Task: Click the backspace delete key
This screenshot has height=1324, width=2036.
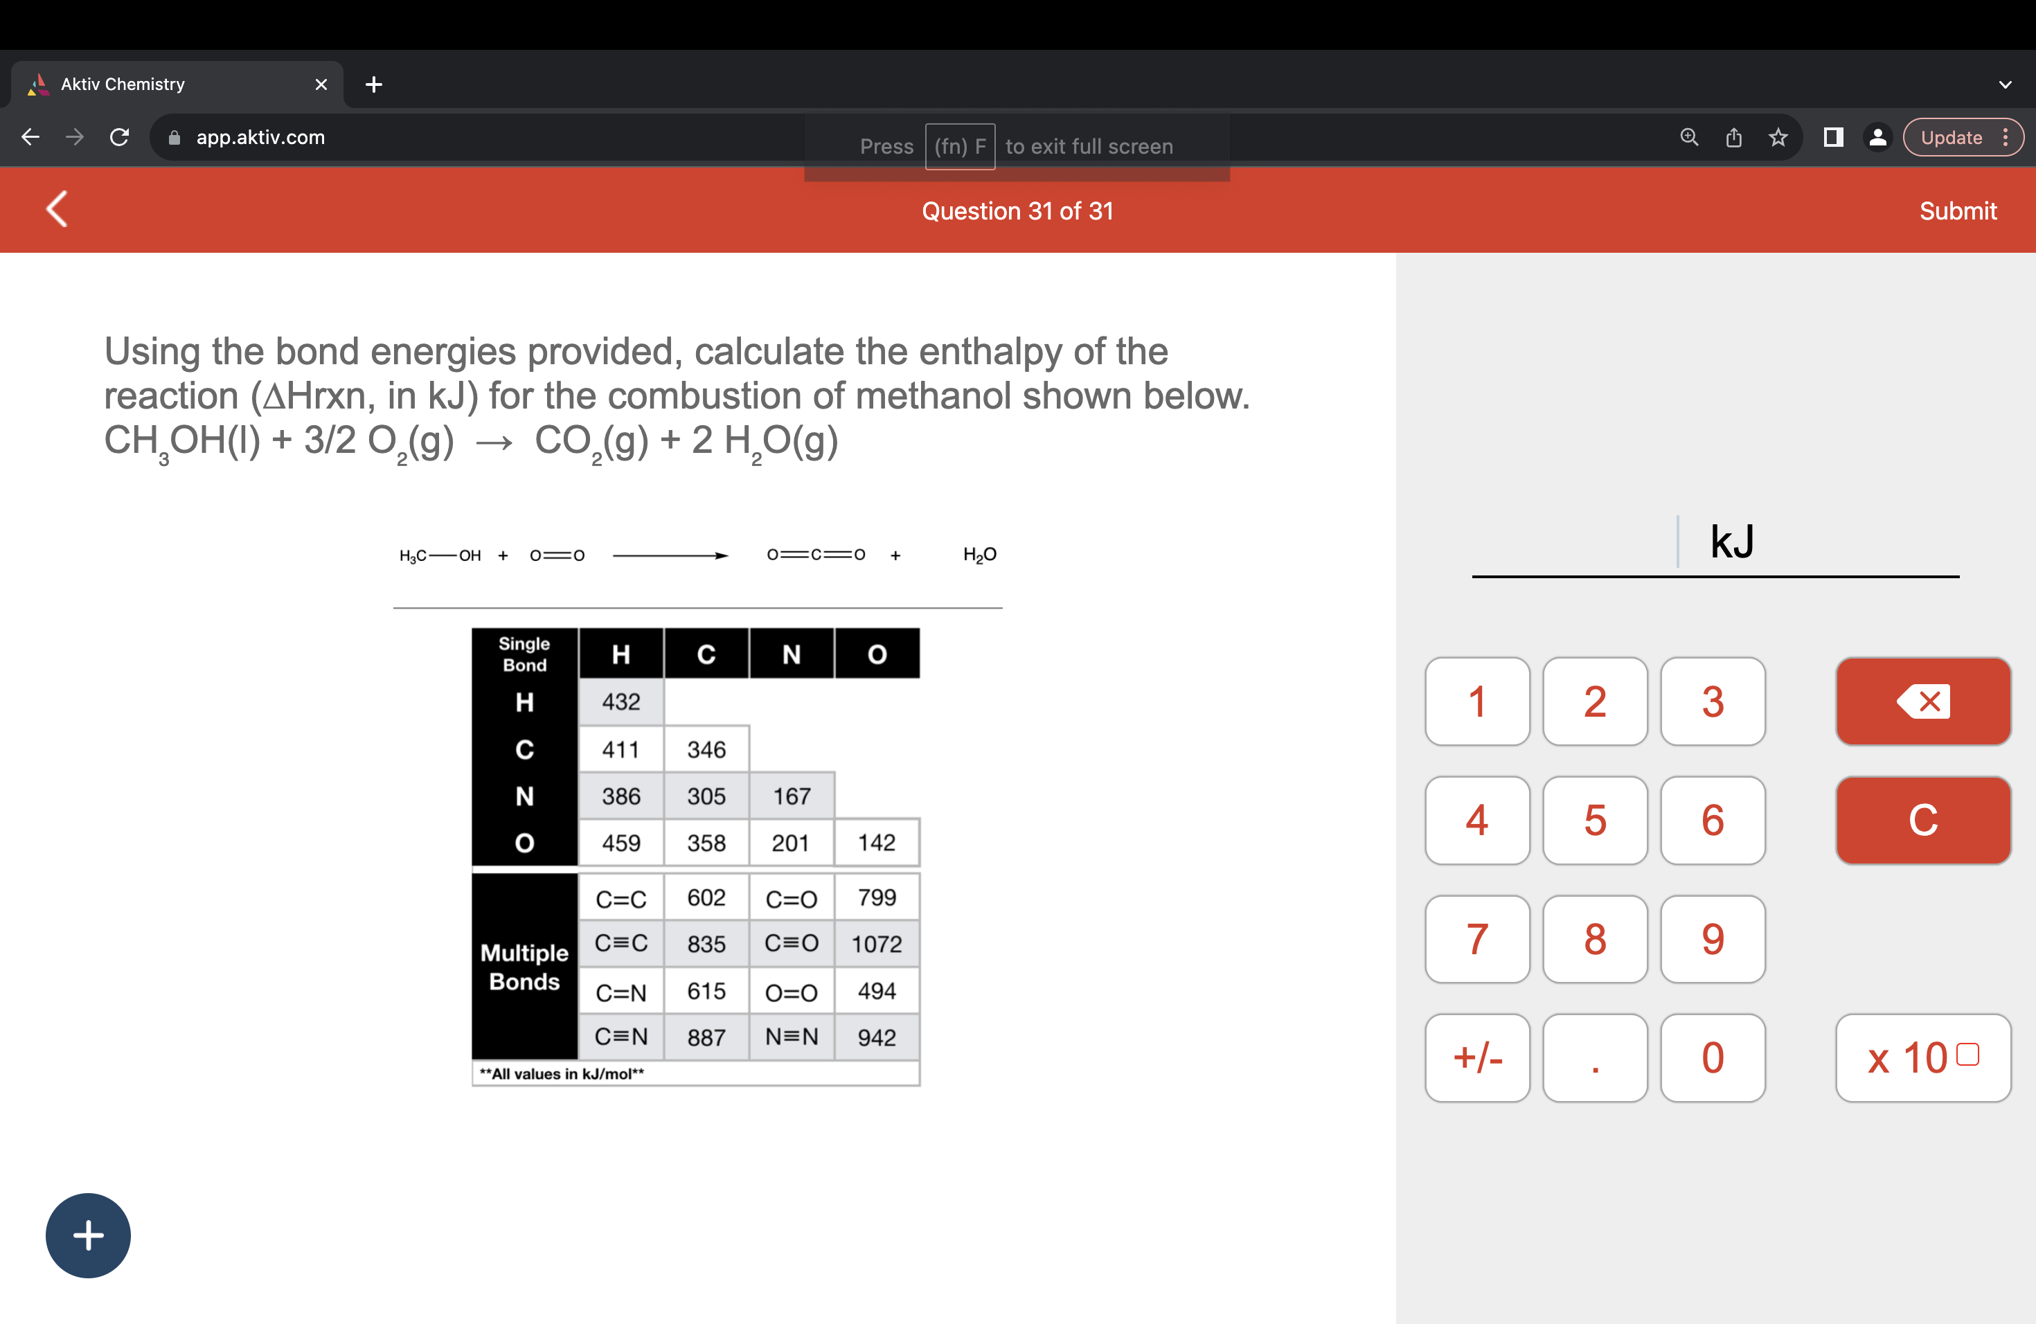Action: (x=1922, y=701)
